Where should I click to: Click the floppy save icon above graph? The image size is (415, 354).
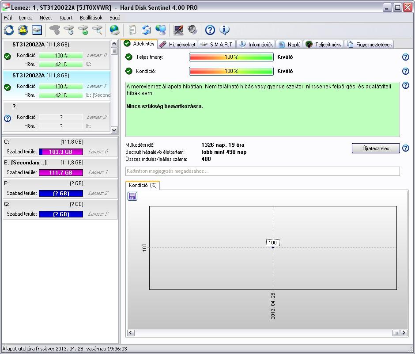[132, 196]
